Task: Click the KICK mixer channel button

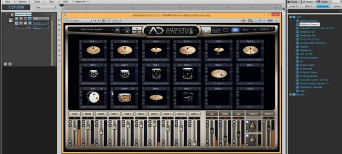Action: [74, 114]
